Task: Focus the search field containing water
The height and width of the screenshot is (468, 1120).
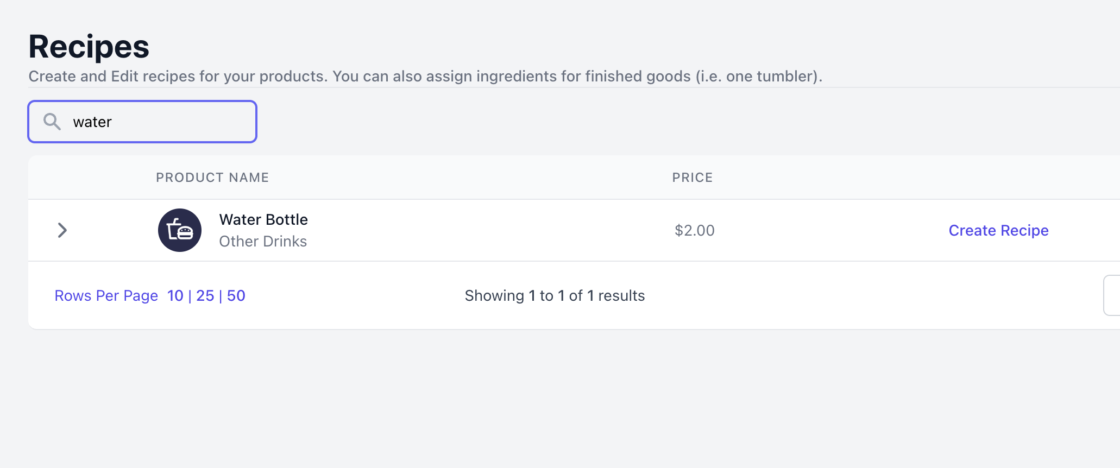Action: click(142, 122)
